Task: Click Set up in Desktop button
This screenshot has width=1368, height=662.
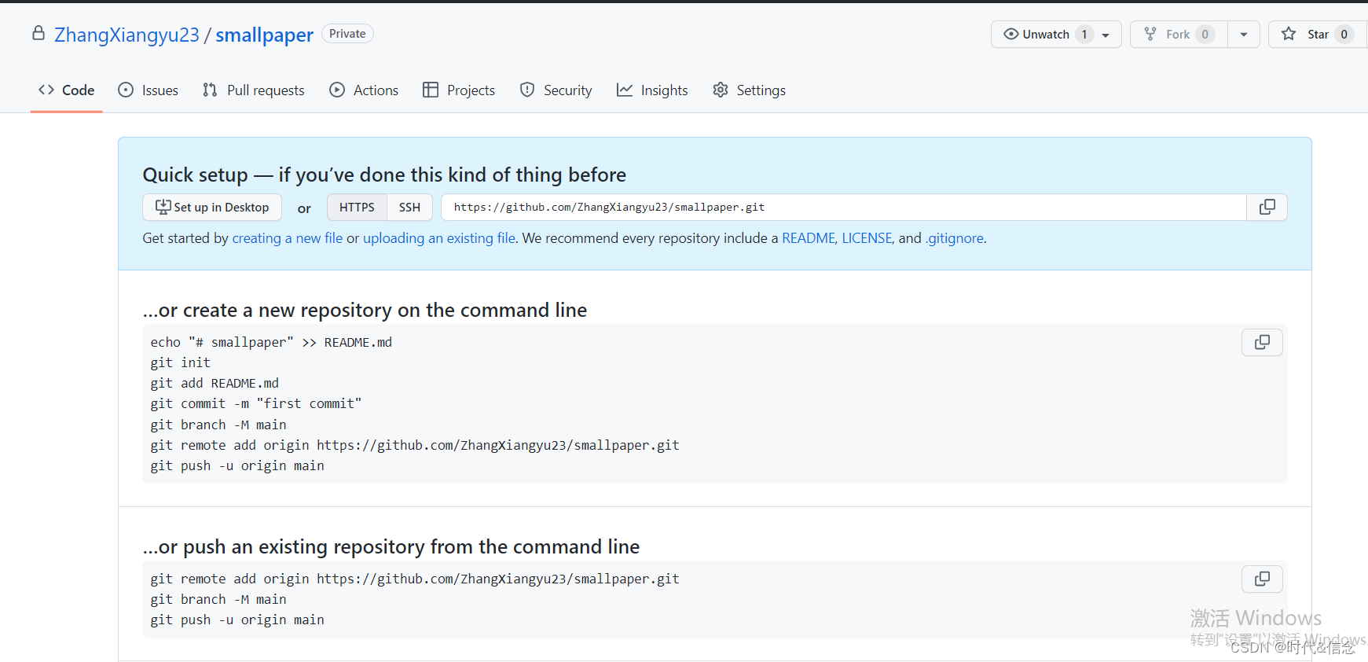Action: point(212,208)
